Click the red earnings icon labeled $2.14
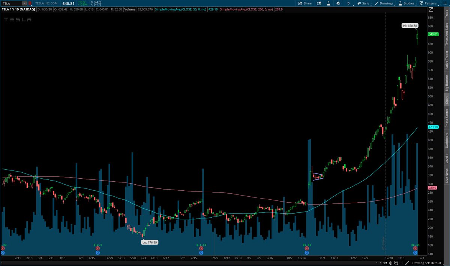Viewport: 450px width, 266px height. [415, 248]
